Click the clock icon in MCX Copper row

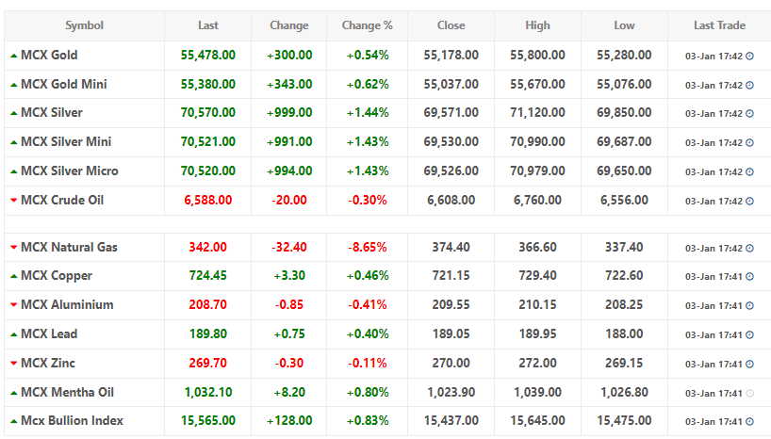[749, 277]
